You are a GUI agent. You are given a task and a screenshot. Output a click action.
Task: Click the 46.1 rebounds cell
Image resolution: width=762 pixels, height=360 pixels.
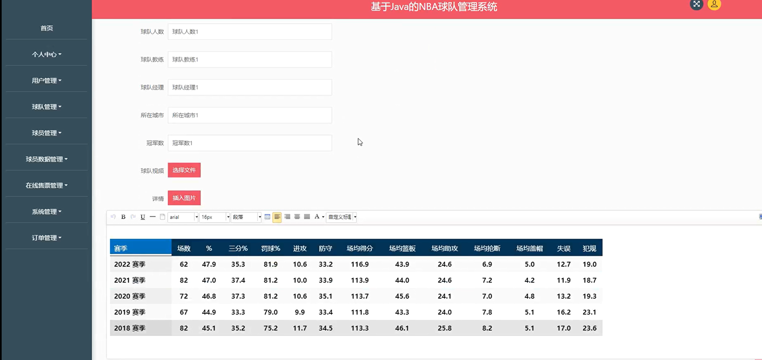point(402,328)
